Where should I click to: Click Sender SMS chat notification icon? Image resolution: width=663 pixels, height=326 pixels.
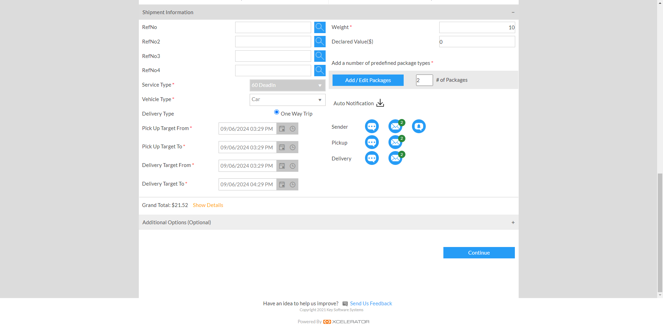point(372,126)
